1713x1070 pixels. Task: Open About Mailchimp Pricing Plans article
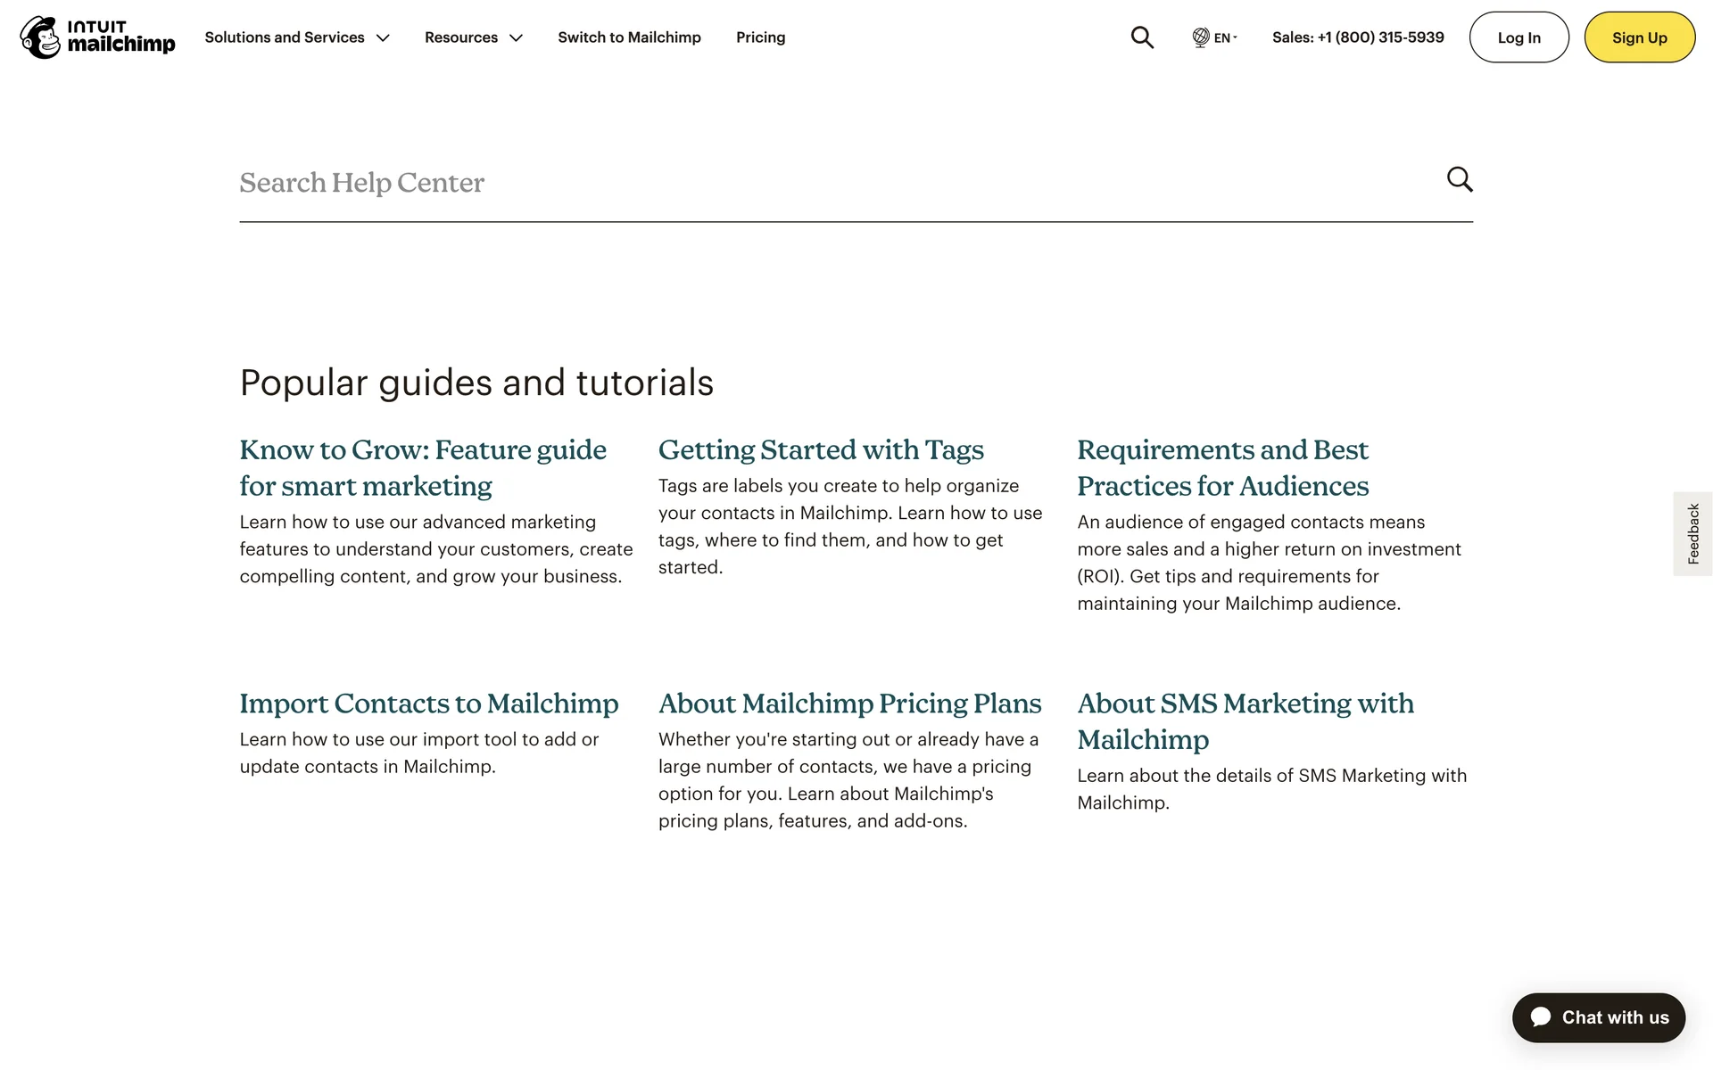[849, 703]
